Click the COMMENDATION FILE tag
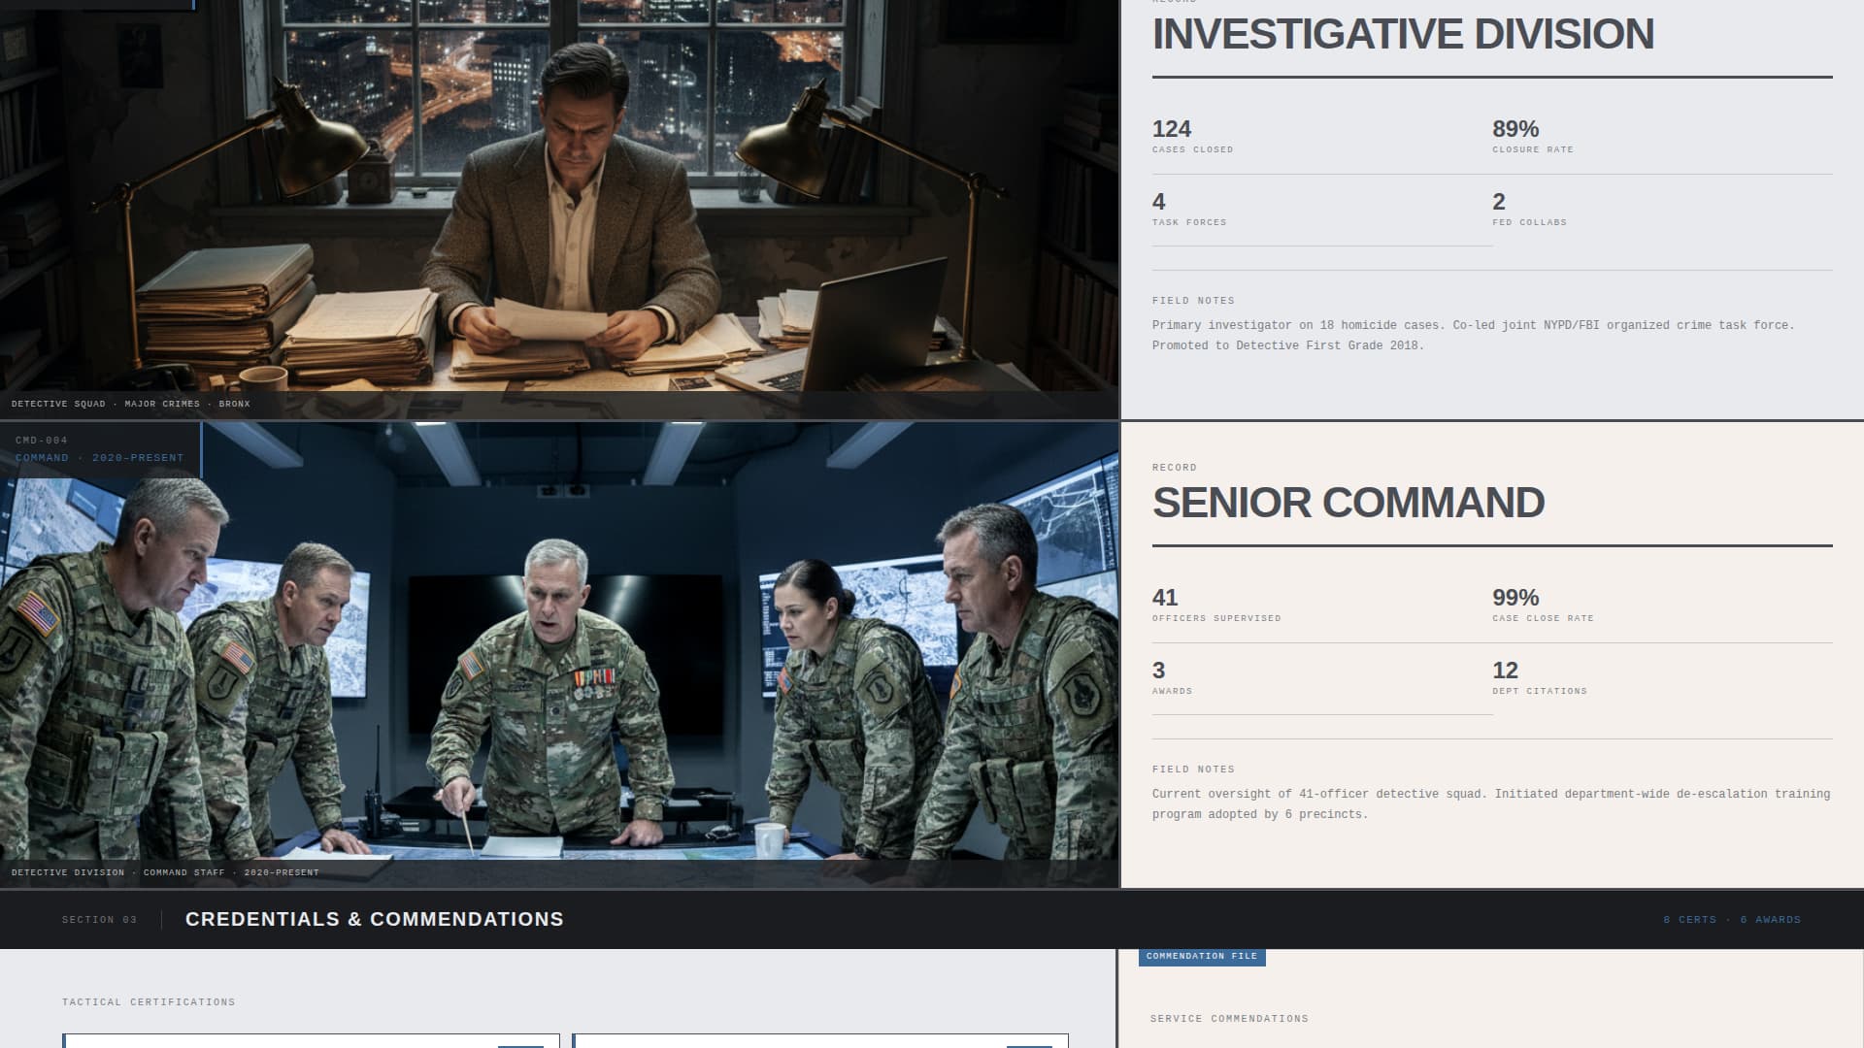The width and height of the screenshot is (1864, 1048). tap(1202, 957)
